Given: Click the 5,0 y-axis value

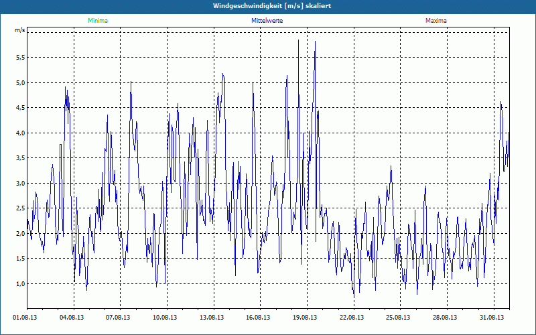Looking at the screenshot, I should pyautogui.click(x=21, y=82).
